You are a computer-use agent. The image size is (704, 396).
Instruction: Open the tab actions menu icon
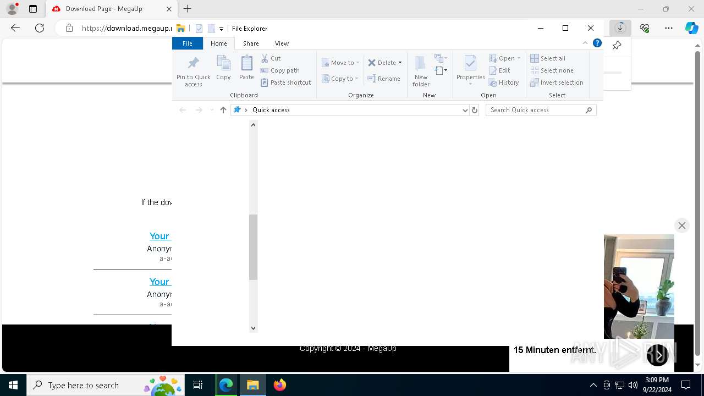tap(33, 9)
